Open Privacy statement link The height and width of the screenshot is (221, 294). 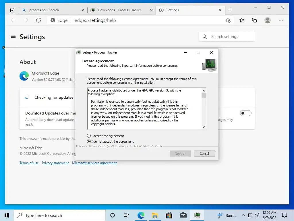point(55,163)
